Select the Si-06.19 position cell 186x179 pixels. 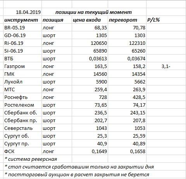57,51
